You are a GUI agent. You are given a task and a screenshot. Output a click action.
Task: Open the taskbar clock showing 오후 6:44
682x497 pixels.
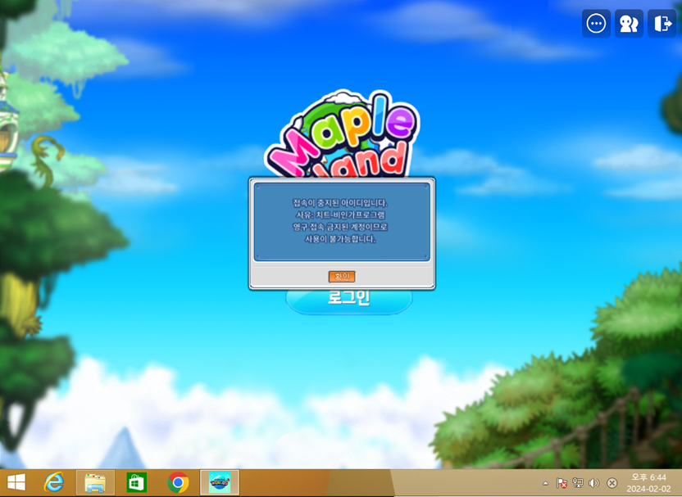[x=648, y=477]
